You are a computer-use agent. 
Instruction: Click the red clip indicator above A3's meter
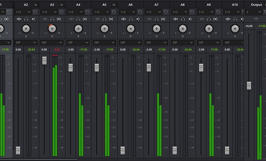[55, 56]
